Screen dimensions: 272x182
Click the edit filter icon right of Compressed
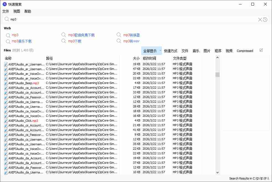click(x=261, y=51)
